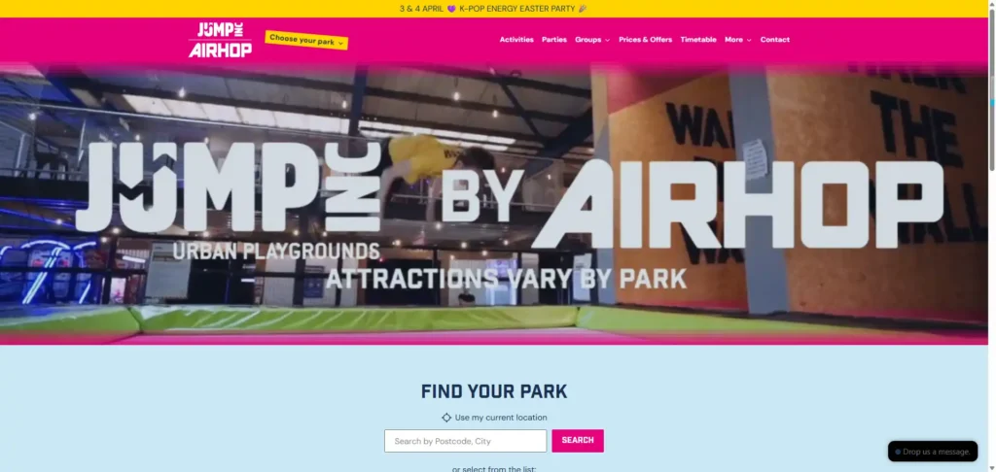The image size is (996, 472).
Task: Open the Parties menu item
Action: (553, 39)
